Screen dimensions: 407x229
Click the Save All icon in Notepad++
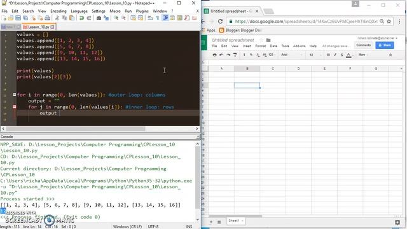tap(25, 18)
